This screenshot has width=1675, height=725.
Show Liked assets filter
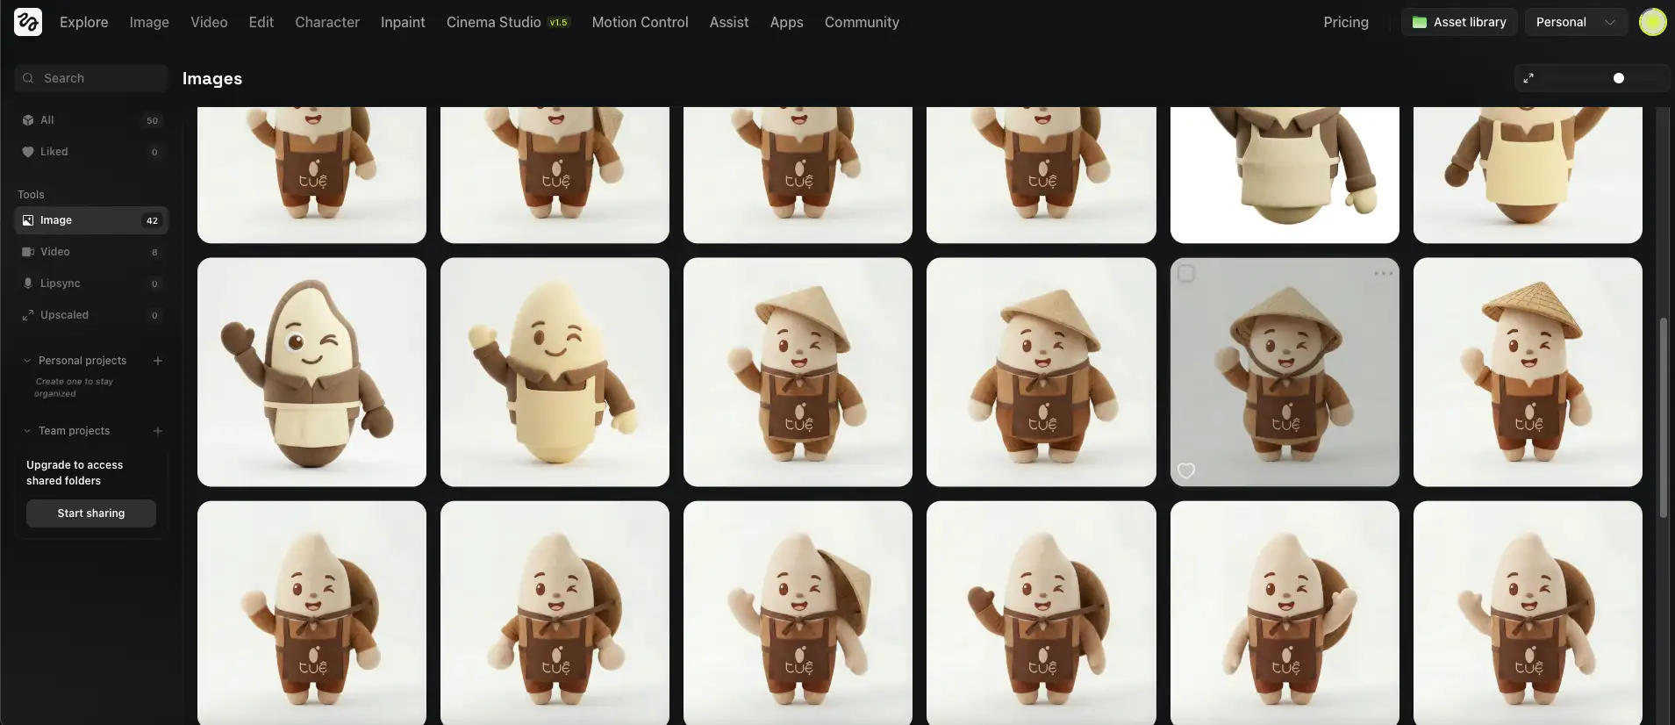click(54, 152)
